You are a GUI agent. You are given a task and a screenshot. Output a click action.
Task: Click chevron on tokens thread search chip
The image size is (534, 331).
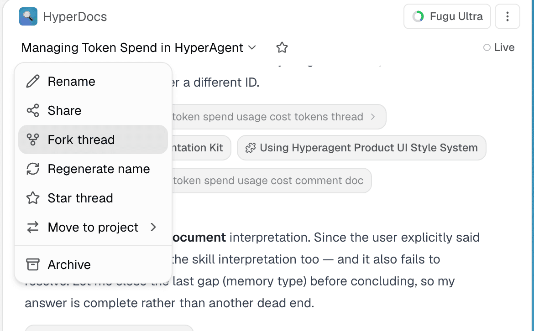[x=373, y=117]
